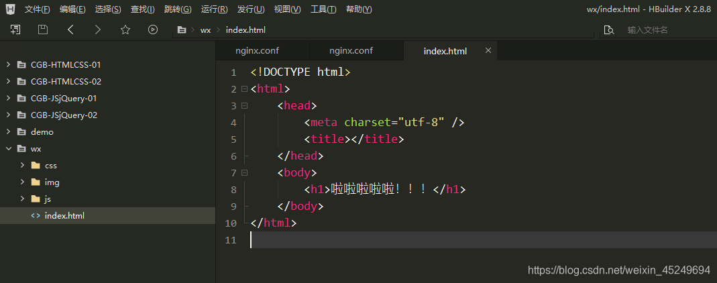Image resolution: width=717 pixels, height=283 pixels.
Task: Place cursor on empty line 11
Action: tap(484, 240)
